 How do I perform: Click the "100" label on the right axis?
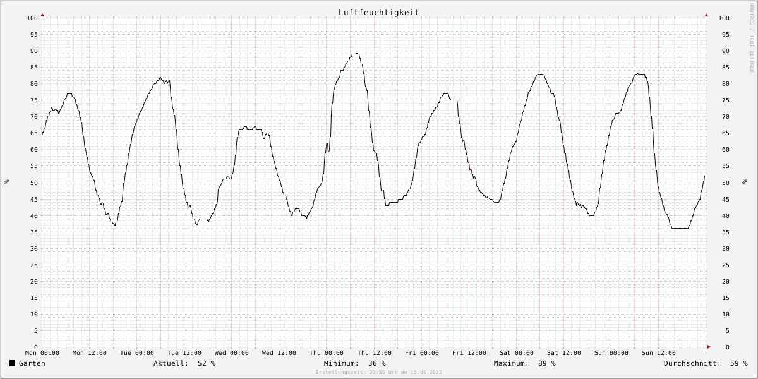pos(724,18)
